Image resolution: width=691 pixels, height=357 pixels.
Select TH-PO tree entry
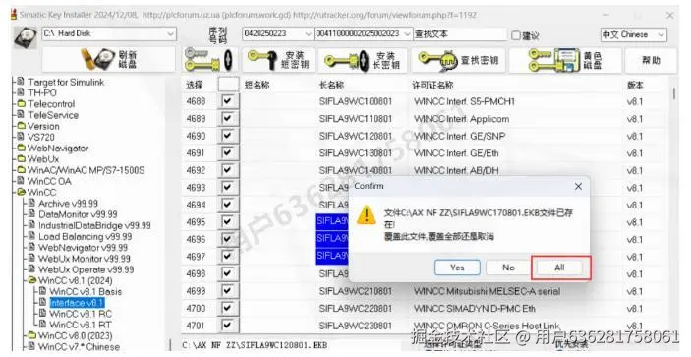click(x=42, y=93)
